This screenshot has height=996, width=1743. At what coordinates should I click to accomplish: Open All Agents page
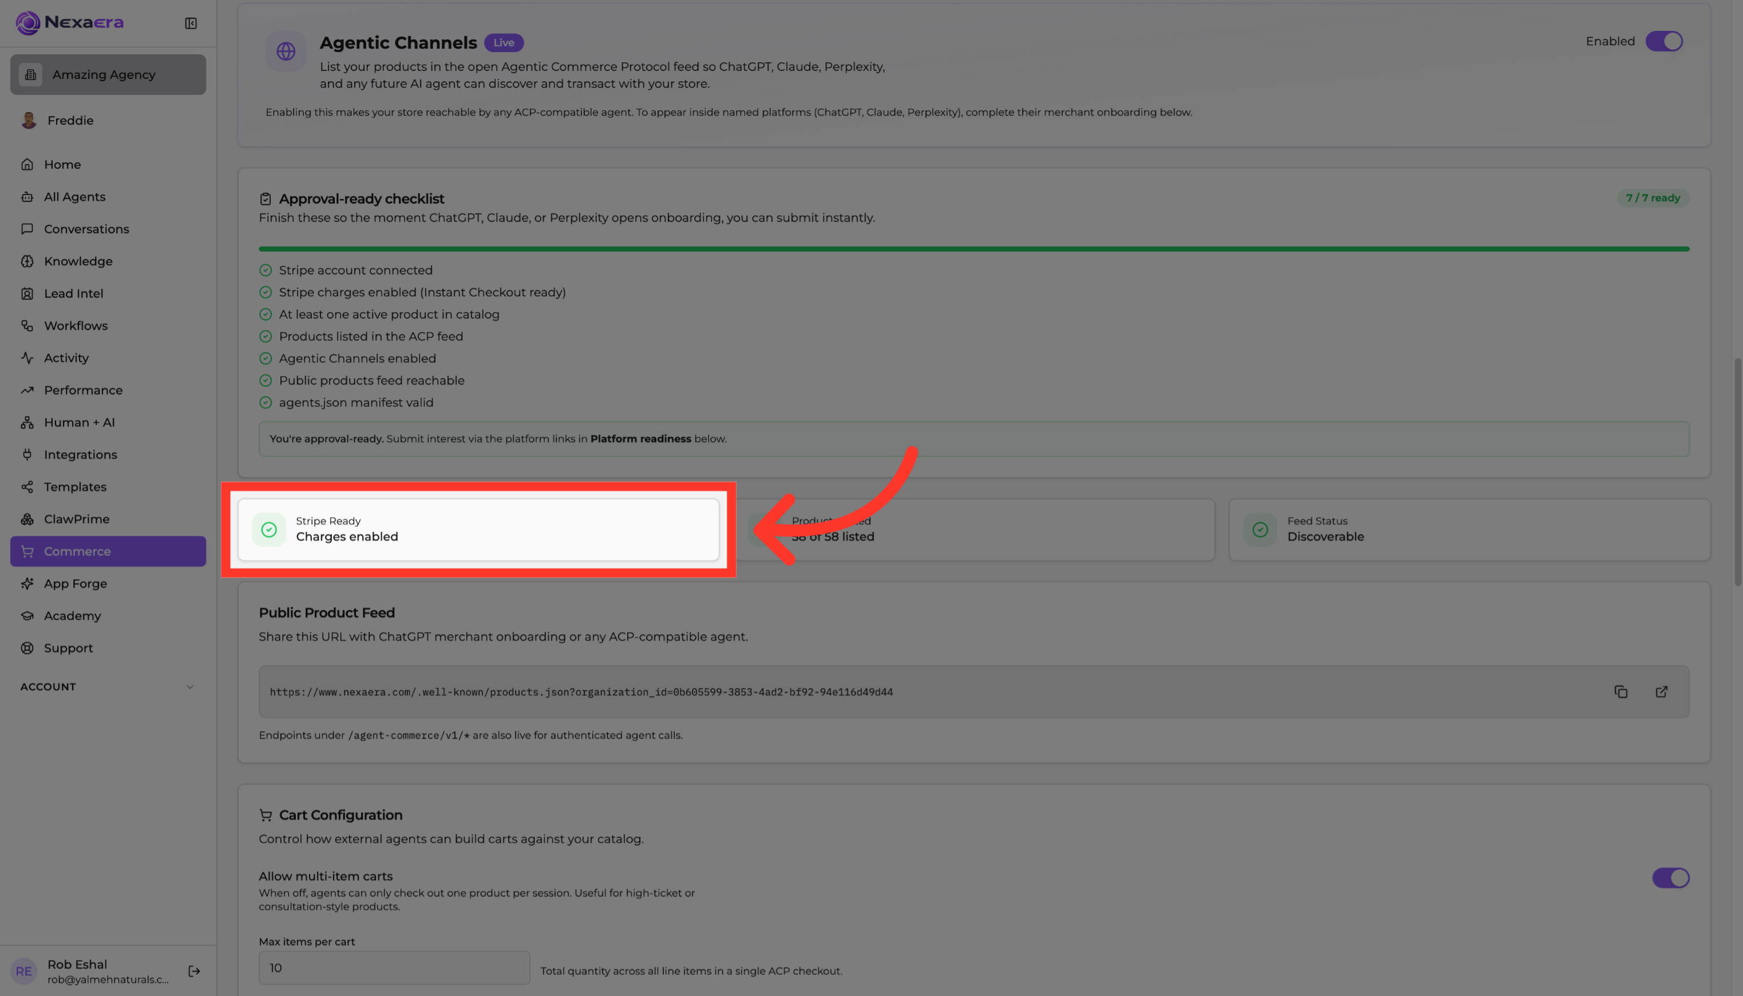[x=108, y=196]
